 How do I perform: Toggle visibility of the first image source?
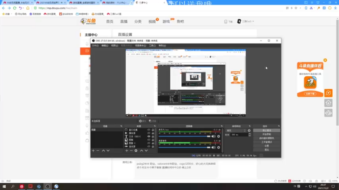tap(149, 140)
